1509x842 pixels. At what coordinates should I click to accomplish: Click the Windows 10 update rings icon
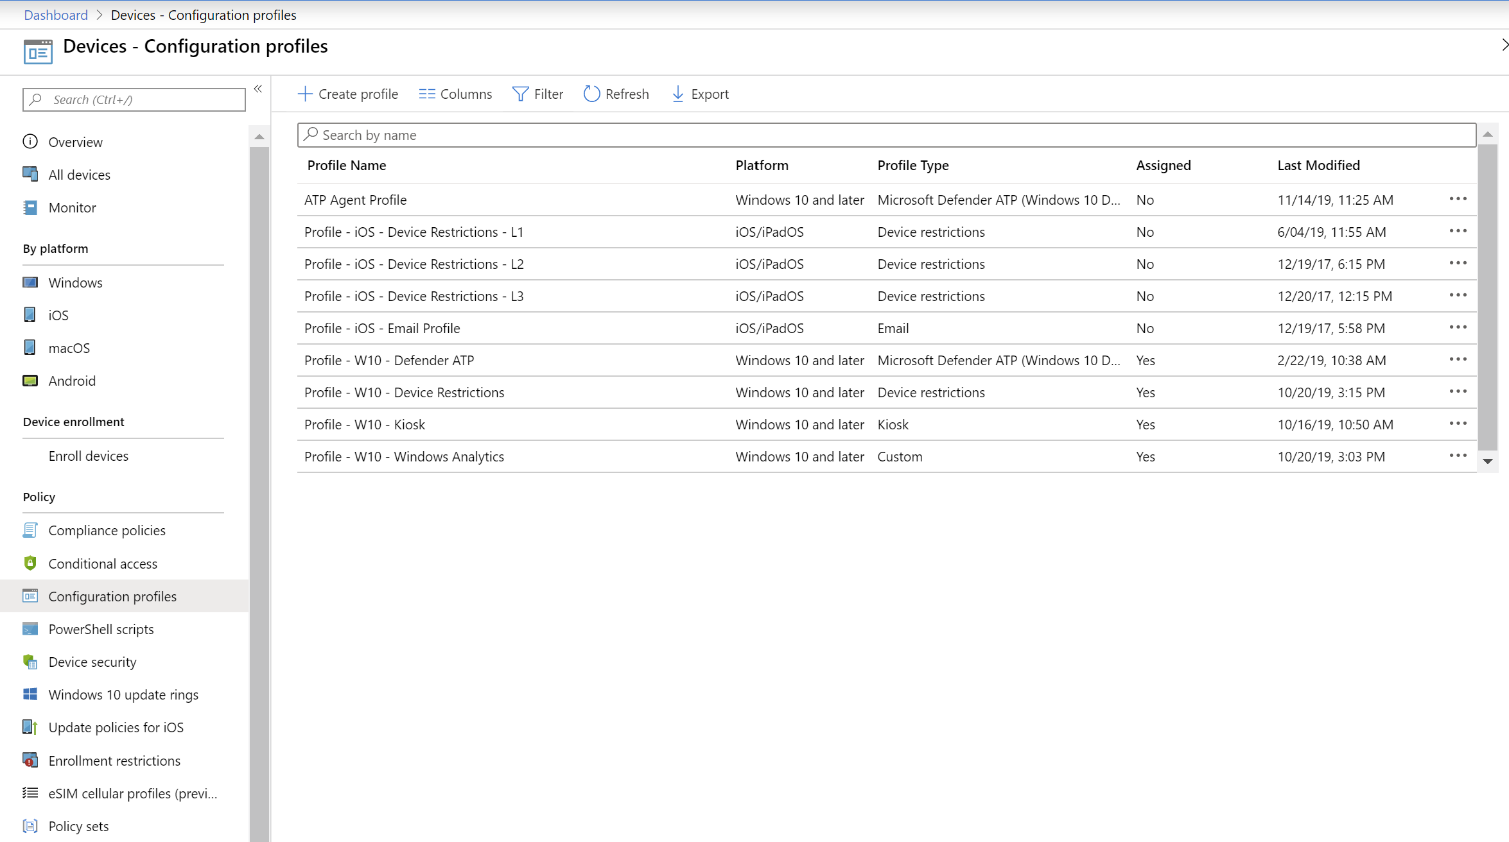[x=30, y=694]
